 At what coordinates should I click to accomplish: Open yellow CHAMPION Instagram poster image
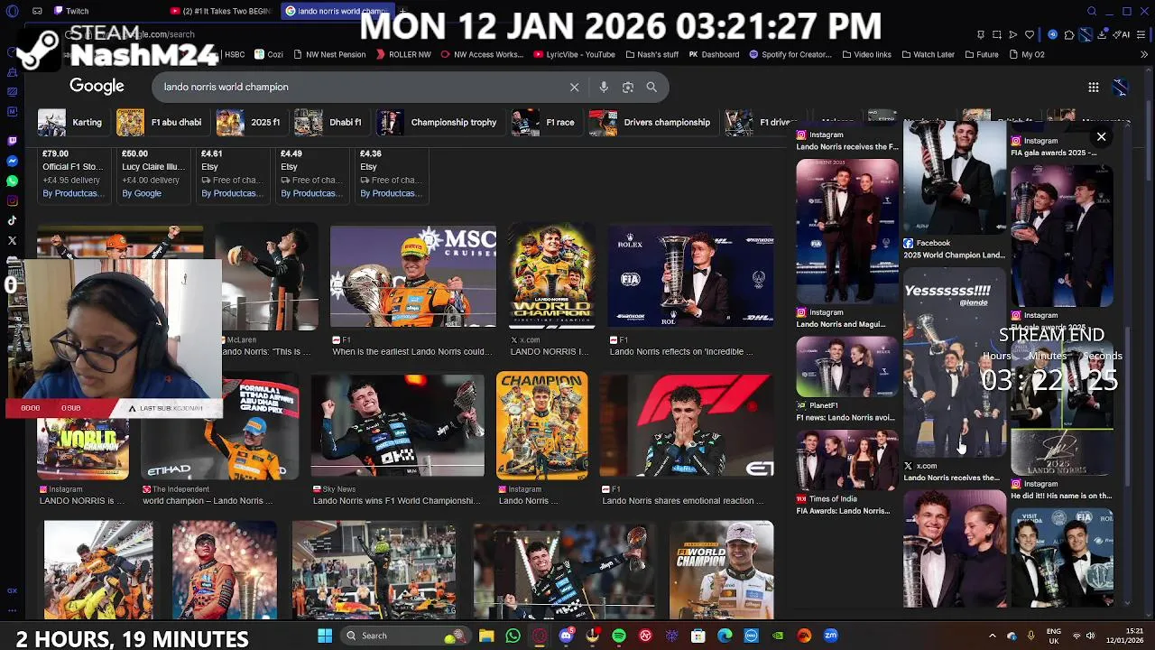pyautogui.click(x=541, y=424)
